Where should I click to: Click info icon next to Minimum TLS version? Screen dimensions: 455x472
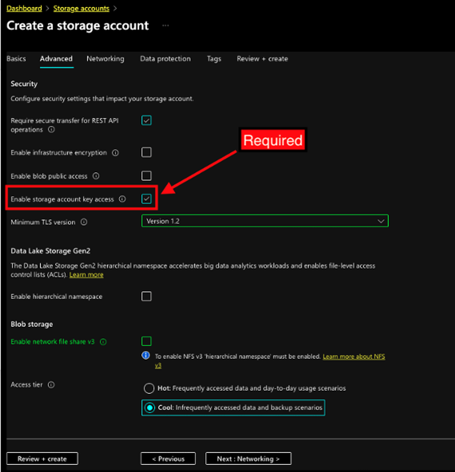point(84,222)
